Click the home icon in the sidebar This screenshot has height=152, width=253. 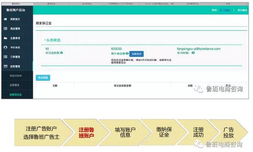5,19
